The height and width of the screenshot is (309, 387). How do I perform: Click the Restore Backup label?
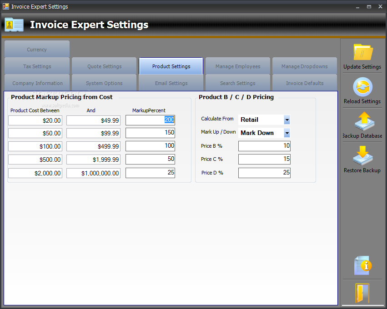pos(362,170)
